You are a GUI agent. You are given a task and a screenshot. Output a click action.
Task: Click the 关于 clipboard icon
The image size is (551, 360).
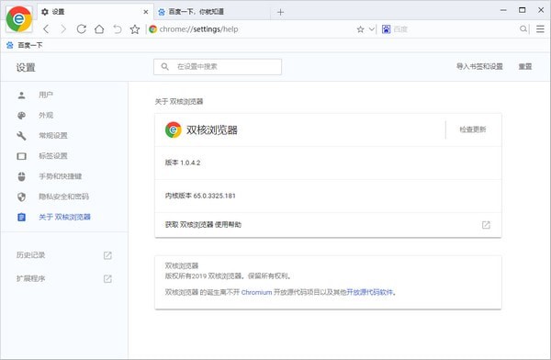pos(21,217)
